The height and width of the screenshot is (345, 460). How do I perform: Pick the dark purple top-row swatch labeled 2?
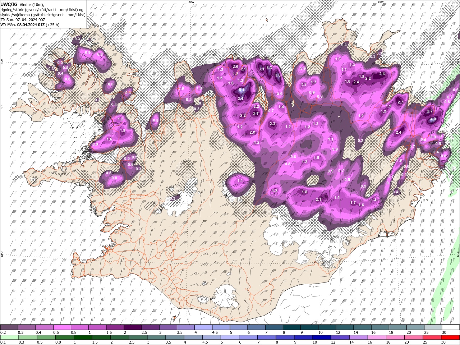click(132, 327)
